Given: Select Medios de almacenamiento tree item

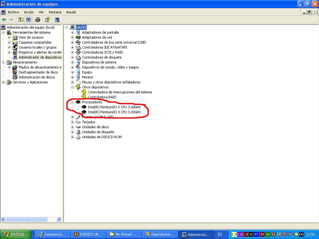Looking at the screenshot, I should [40, 67].
